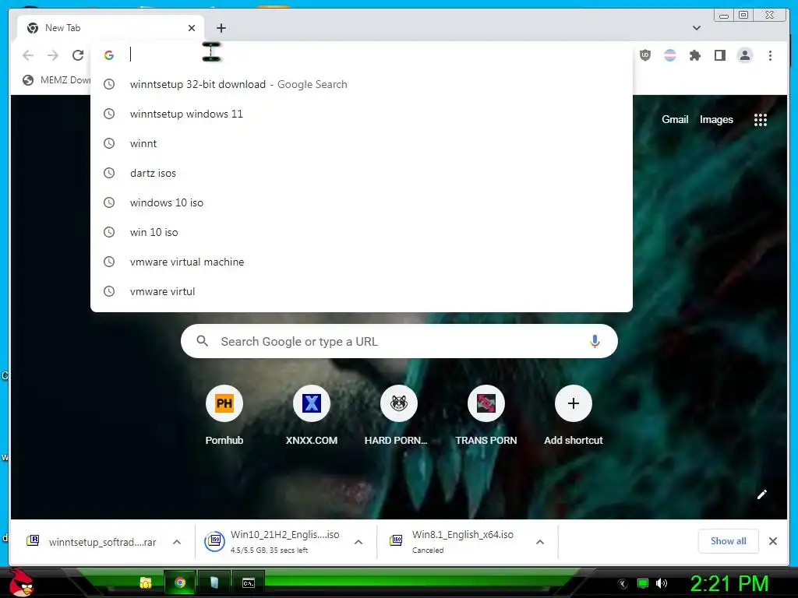Click the Win10_21H2 iso download in progress
The image size is (798, 598).
point(272,542)
